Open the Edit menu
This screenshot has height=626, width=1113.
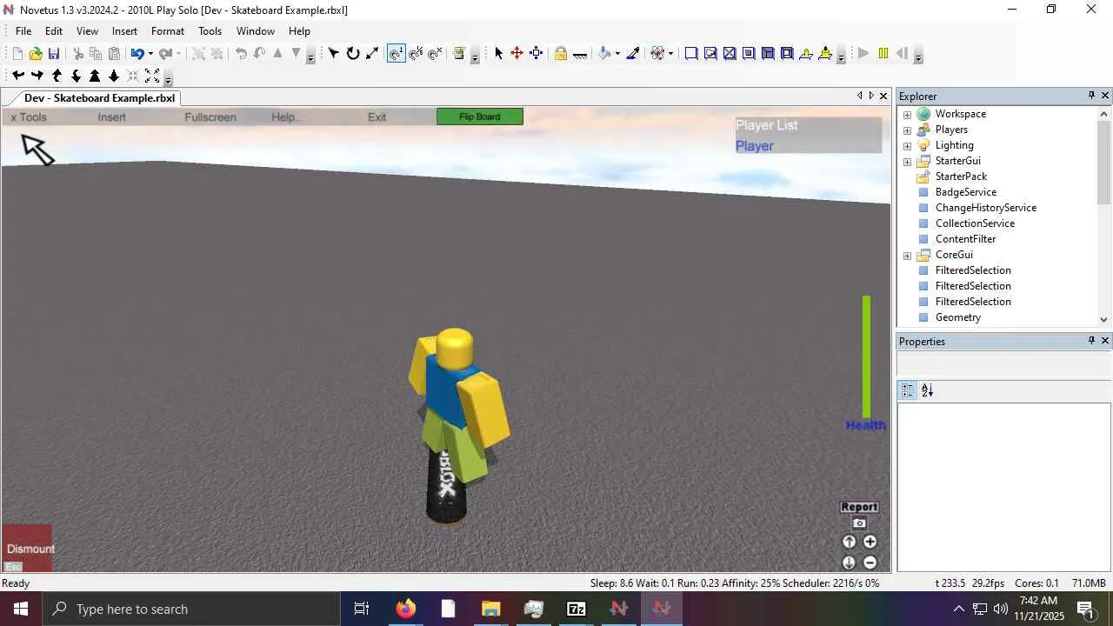coord(54,31)
